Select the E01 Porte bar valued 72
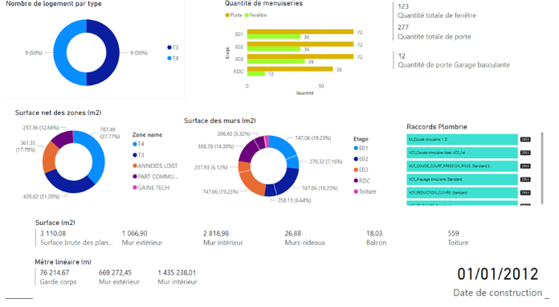This screenshot has height=307, width=559. (x=300, y=31)
